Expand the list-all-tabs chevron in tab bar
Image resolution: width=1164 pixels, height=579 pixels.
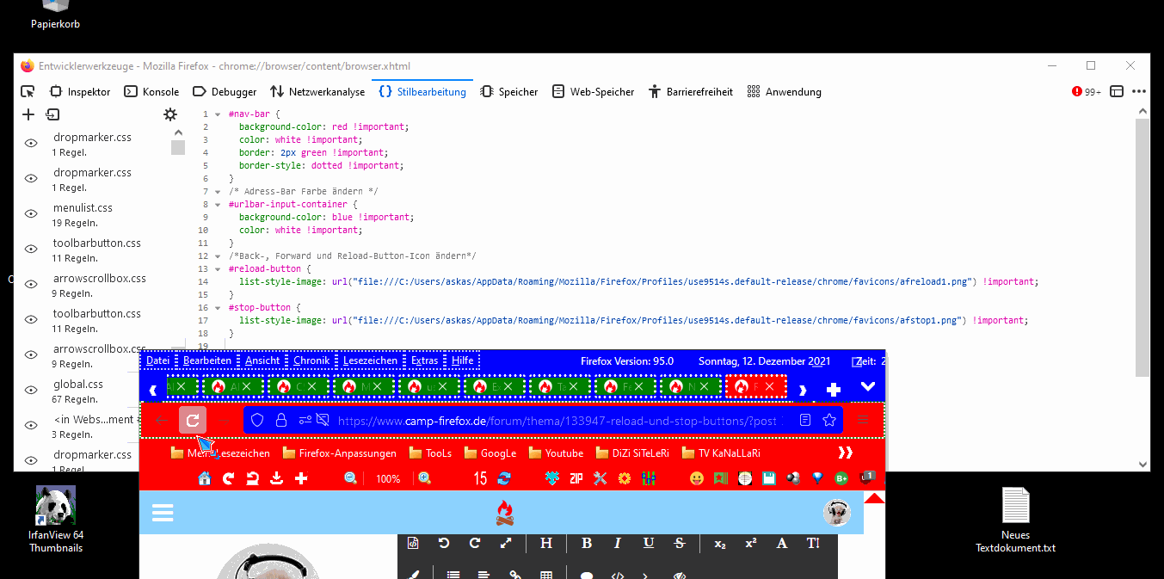[868, 388]
